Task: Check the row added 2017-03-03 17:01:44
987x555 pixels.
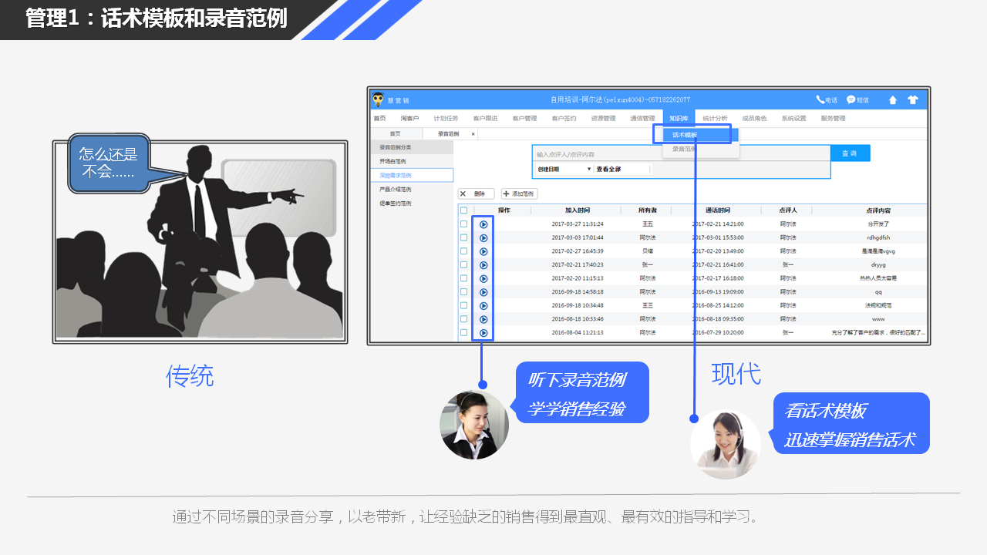Action: (463, 237)
